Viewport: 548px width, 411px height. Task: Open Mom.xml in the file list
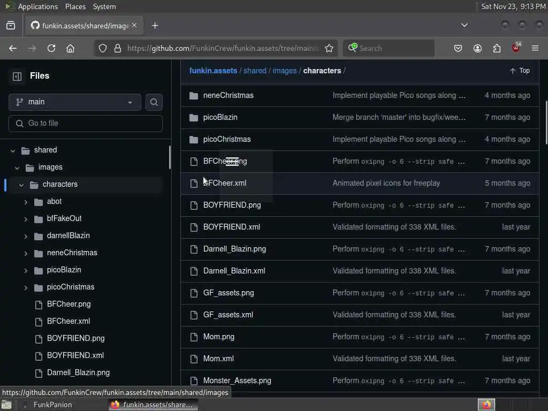(218, 359)
